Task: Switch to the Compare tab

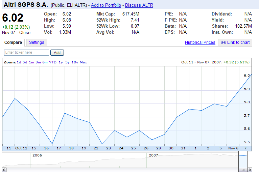Action: 13,42
